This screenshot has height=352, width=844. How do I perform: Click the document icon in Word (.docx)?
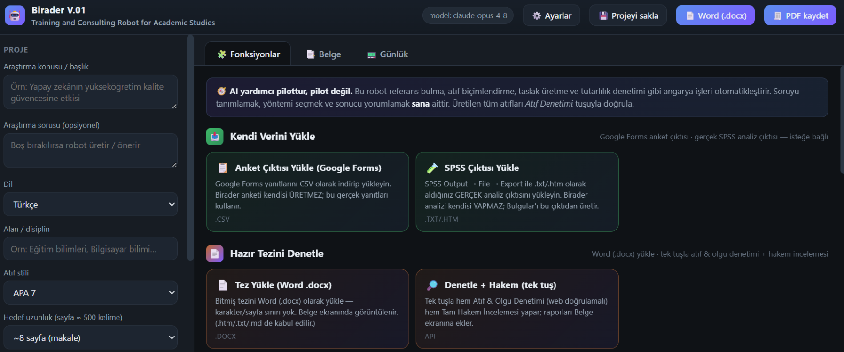click(x=690, y=16)
